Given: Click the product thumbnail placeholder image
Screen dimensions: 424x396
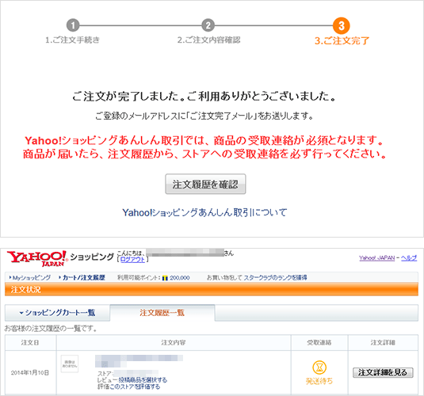Looking at the screenshot, I should pos(70,364).
